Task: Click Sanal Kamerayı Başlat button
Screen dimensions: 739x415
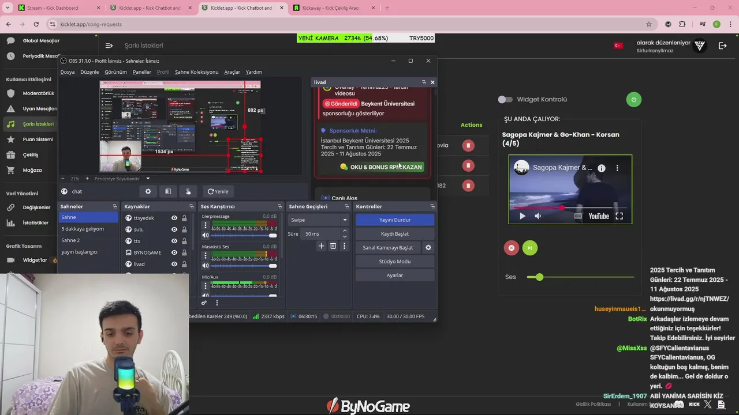Action: click(x=388, y=247)
